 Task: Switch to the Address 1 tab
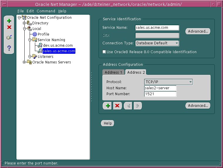coord(114,72)
